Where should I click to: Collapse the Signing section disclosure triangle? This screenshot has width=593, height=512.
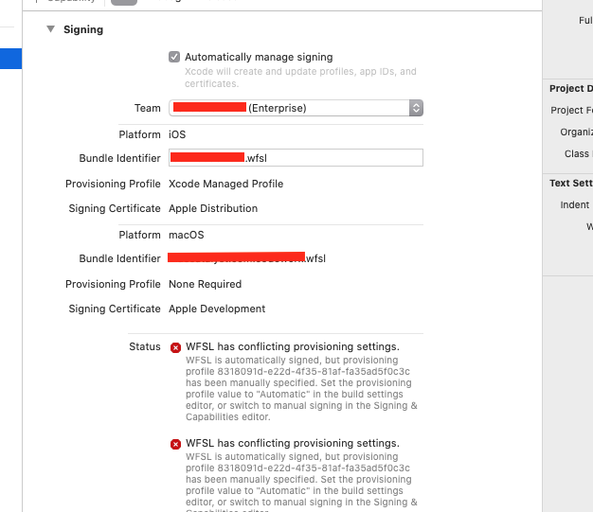click(x=50, y=30)
